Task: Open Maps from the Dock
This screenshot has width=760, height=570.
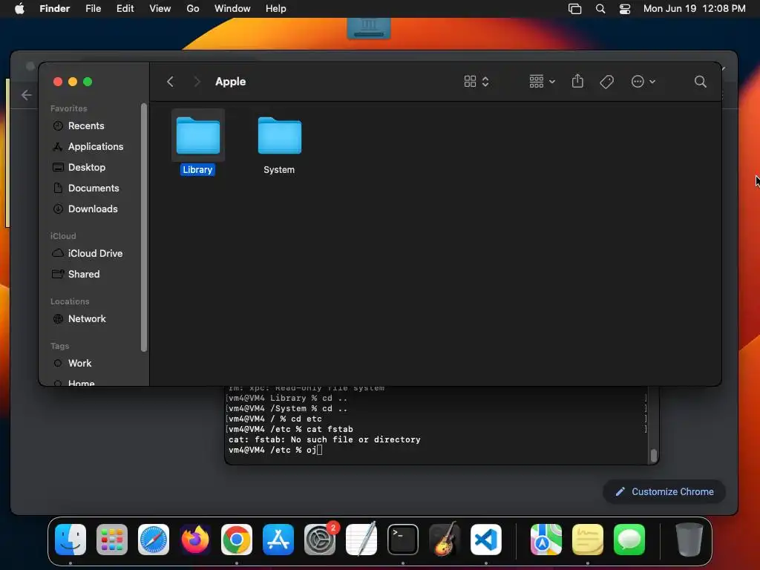Action: pyautogui.click(x=546, y=539)
